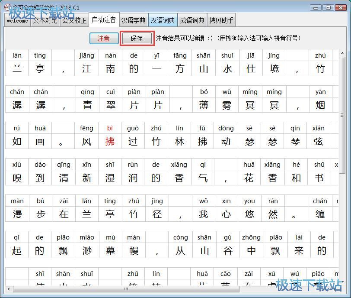This screenshot has height=298, width=351.
Task: Click the red highlighted character 拂
Action: point(110,142)
